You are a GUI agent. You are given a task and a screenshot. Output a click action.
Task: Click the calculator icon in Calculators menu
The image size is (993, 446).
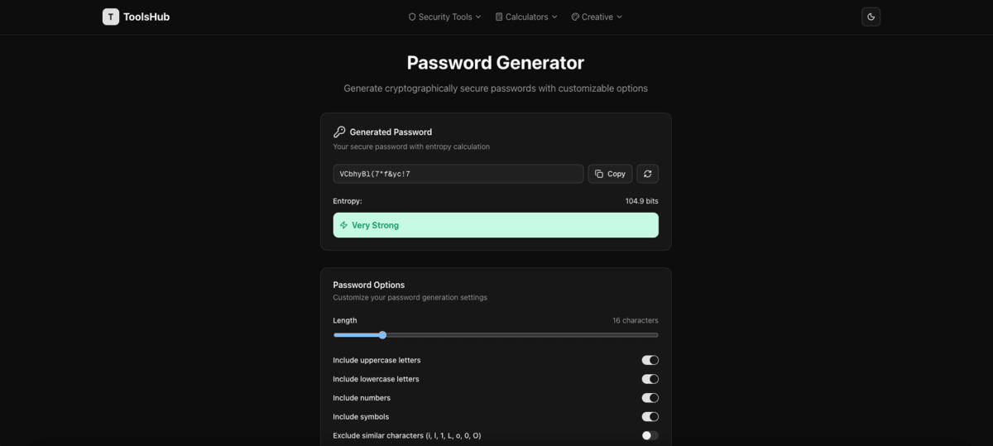[x=499, y=17]
